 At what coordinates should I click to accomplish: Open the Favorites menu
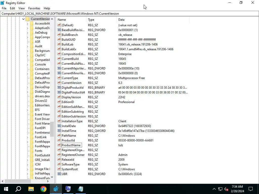(34, 8)
